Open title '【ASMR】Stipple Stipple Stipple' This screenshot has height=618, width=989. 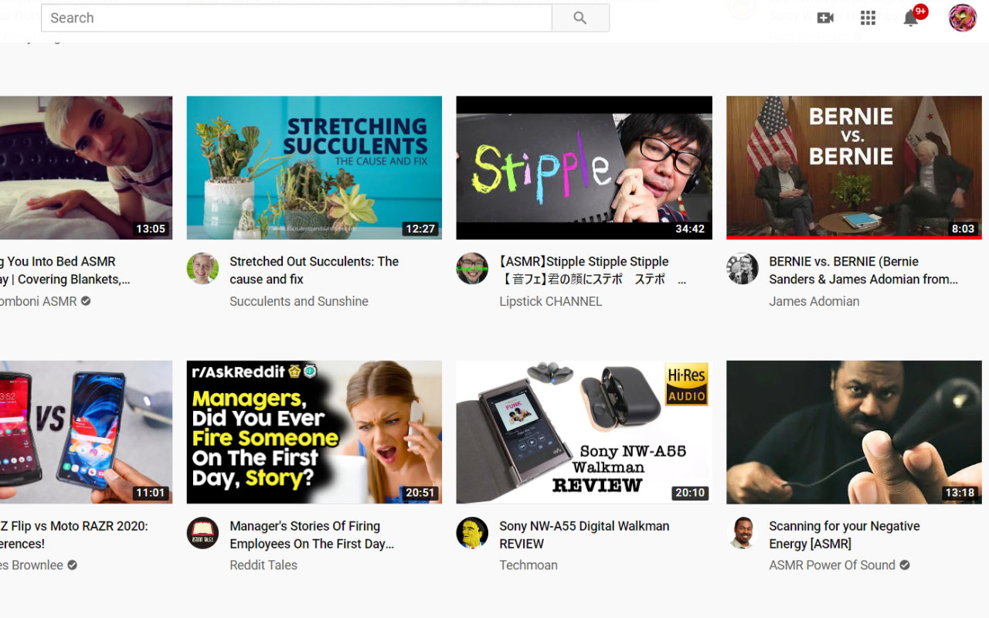click(x=592, y=270)
